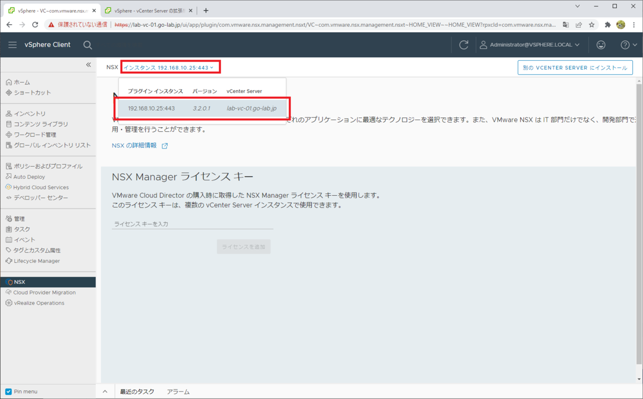
Task: Refresh the vSphere Client view
Action: 464,45
